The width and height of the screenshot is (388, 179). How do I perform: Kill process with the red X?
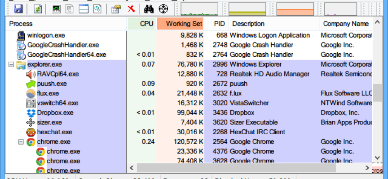[132, 9]
